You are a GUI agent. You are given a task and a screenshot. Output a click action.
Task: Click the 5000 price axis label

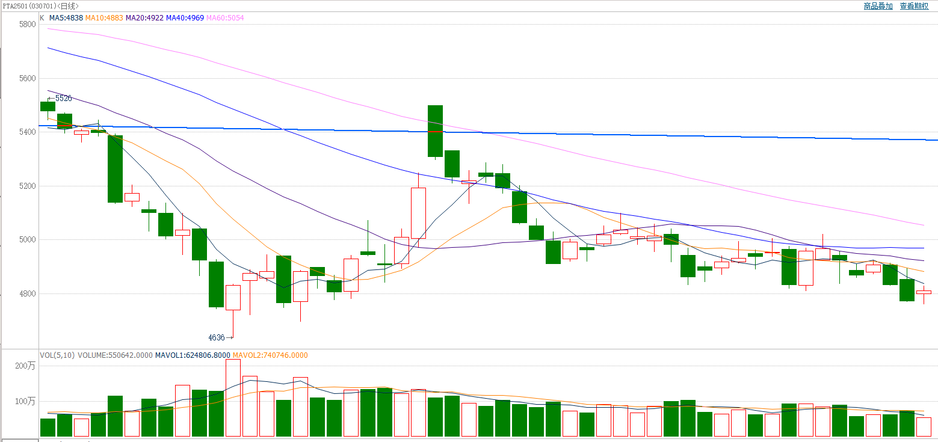point(28,240)
